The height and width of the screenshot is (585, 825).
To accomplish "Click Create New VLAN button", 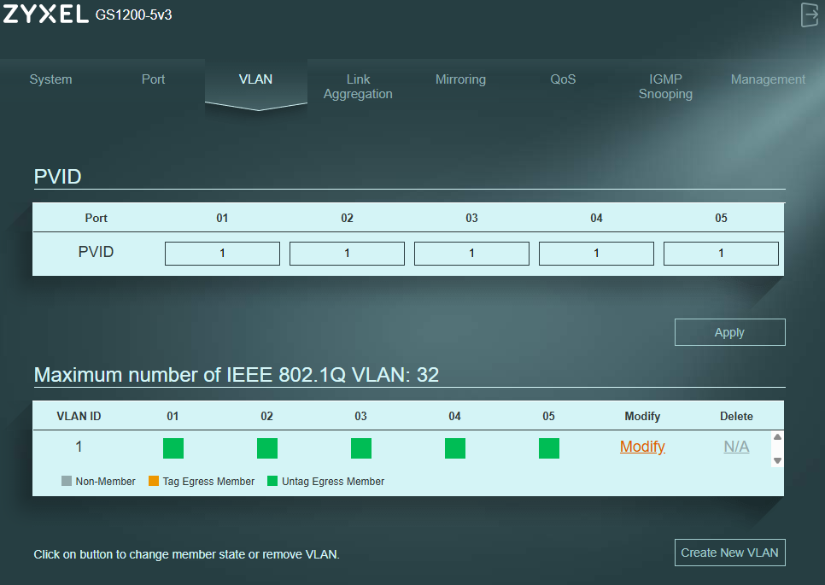I will 729,553.
